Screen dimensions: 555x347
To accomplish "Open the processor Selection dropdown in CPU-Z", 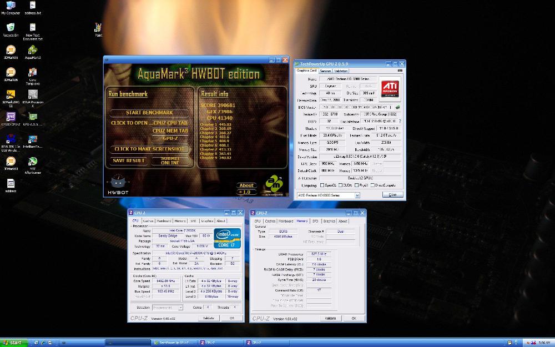I will point(168,308).
